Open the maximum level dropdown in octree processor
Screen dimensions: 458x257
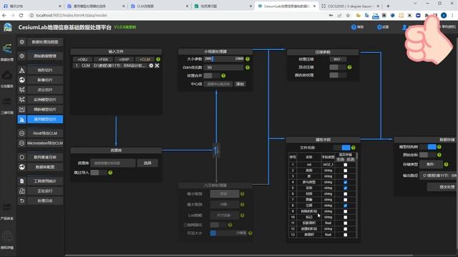[x=224, y=205]
